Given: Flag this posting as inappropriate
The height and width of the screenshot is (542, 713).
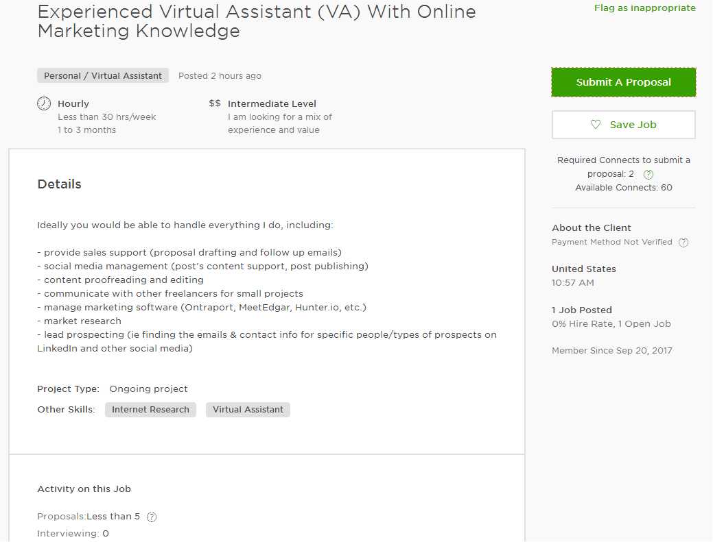Looking at the screenshot, I should pos(645,8).
